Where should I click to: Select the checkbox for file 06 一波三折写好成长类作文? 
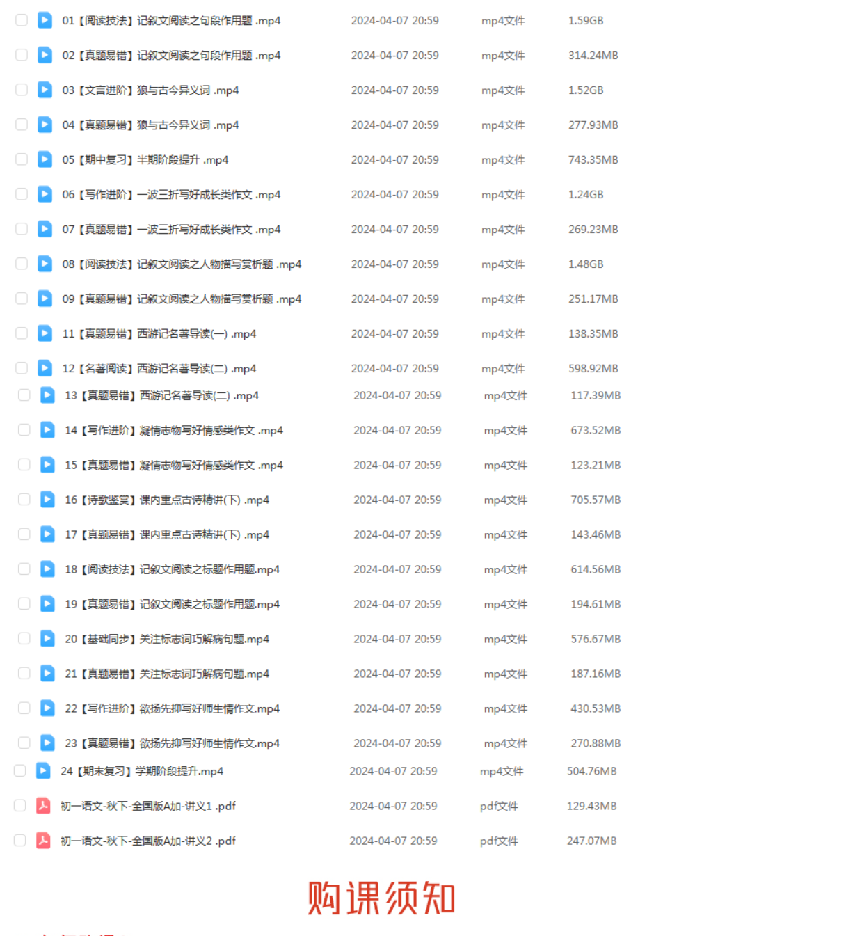(22, 194)
